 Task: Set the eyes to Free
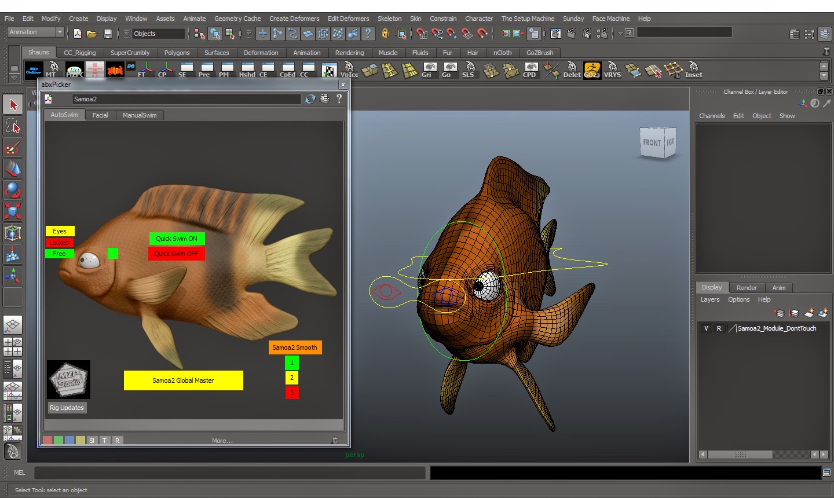tap(59, 254)
